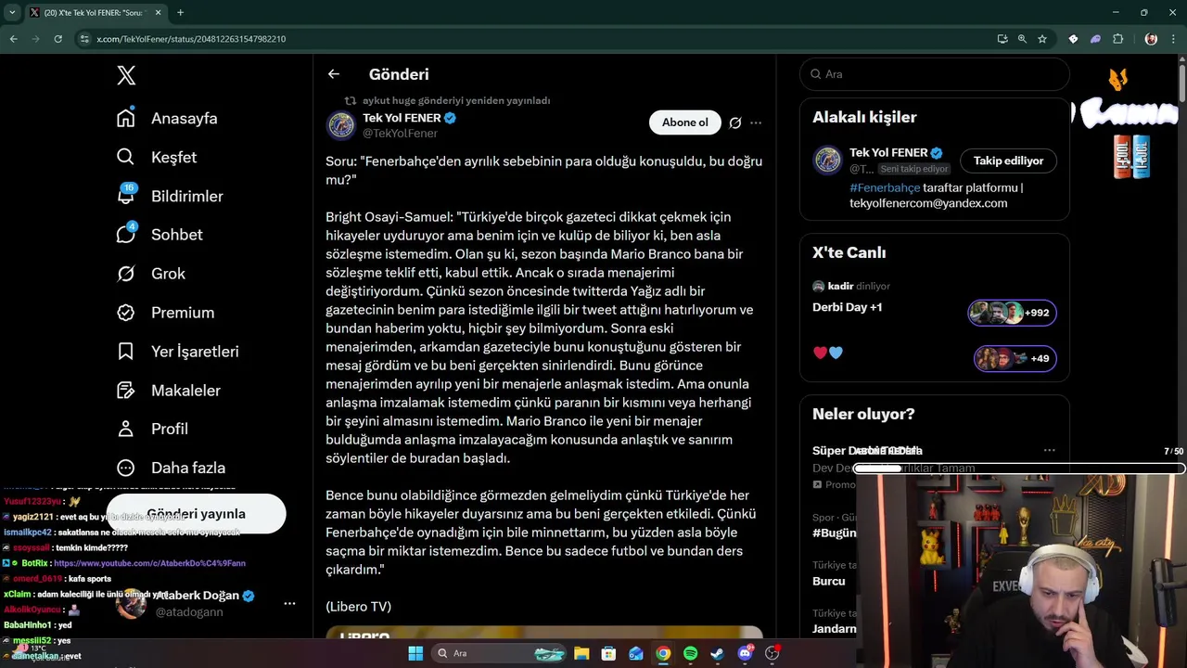Click into the X Ara search box

click(x=935, y=74)
